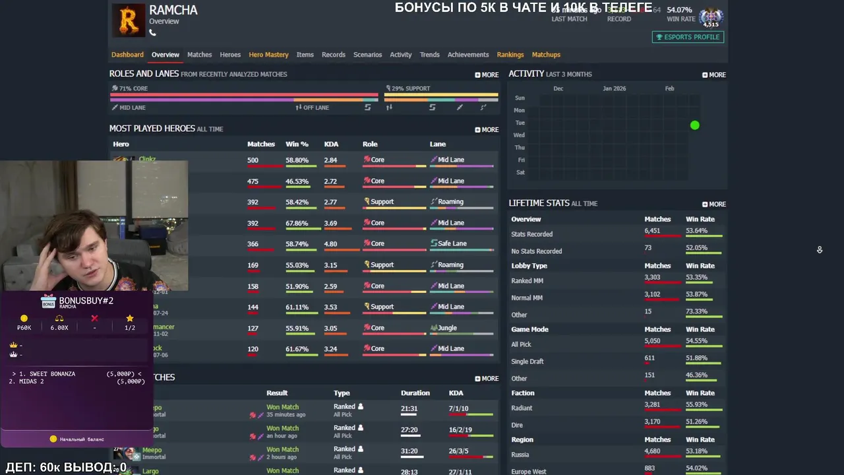This screenshot has height=475, width=844.
Task: Open the Achievements tab
Action: (x=468, y=55)
